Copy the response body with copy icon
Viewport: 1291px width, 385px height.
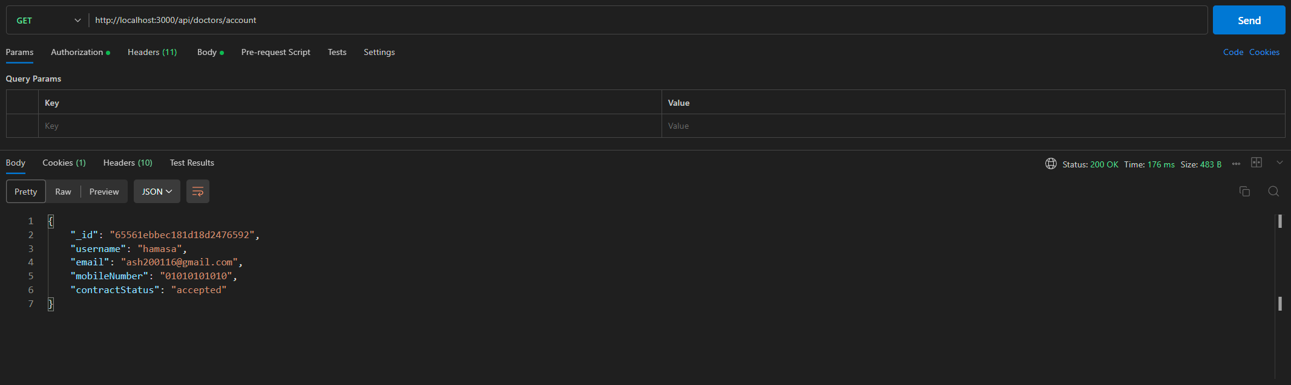click(1244, 192)
